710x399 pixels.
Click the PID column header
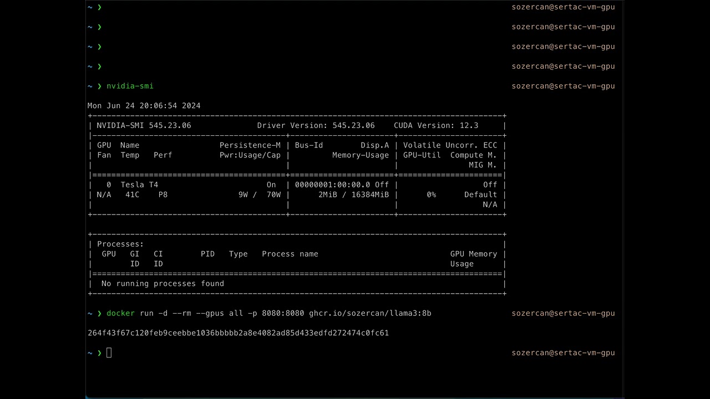(208, 254)
